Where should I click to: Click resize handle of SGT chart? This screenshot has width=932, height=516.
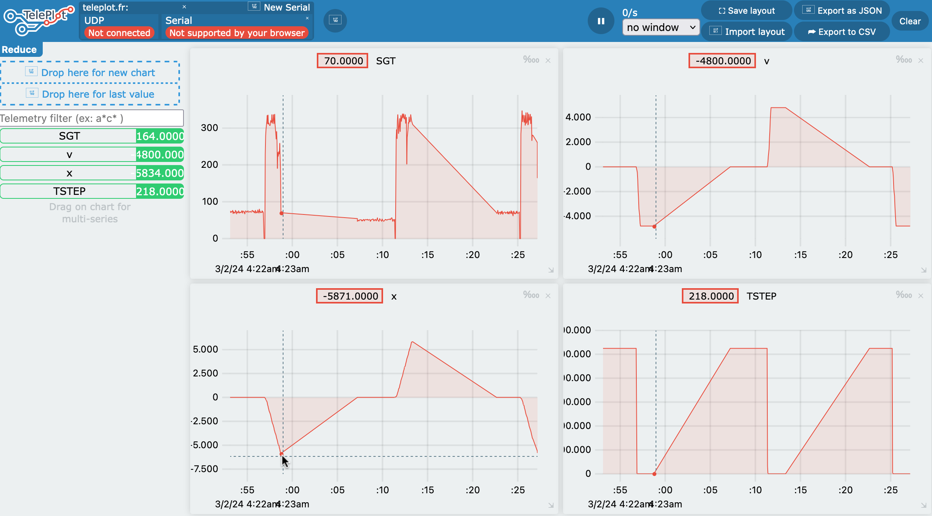tap(551, 270)
